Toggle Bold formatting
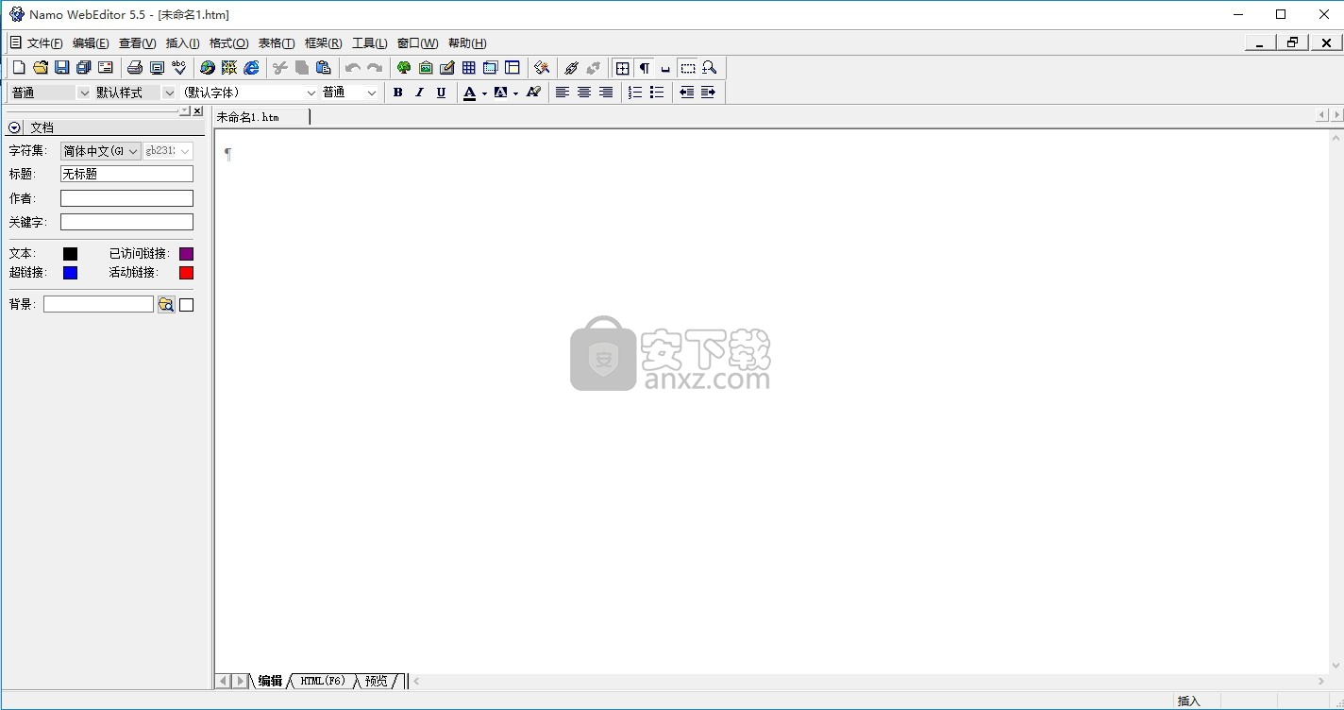Image resolution: width=1344 pixels, height=710 pixels. pos(397,92)
